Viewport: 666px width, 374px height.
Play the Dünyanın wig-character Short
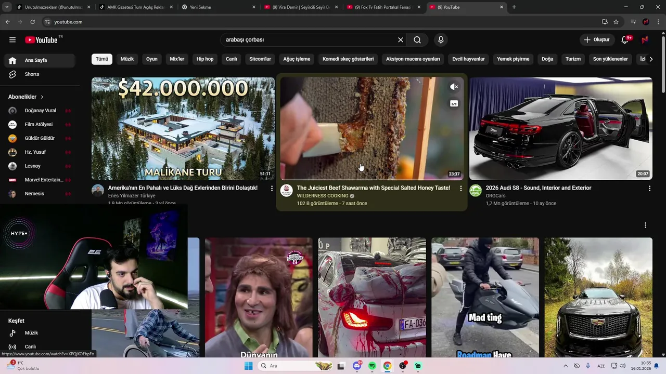click(259, 297)
